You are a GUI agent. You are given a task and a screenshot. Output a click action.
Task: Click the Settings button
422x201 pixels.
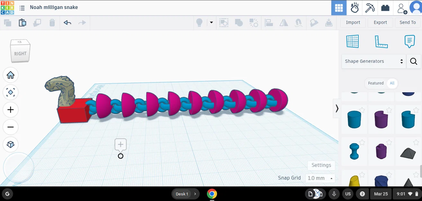[x=321, y=165]
